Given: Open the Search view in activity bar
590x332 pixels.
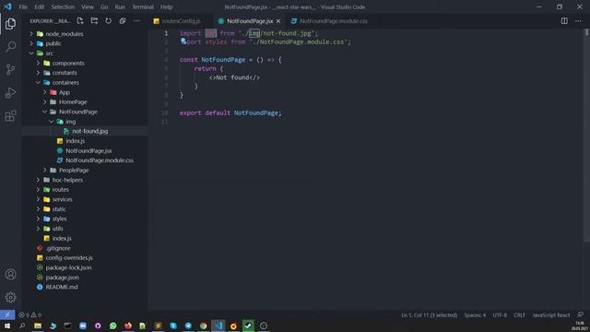Looking at the screenshot, I should [x=10, y=47].
